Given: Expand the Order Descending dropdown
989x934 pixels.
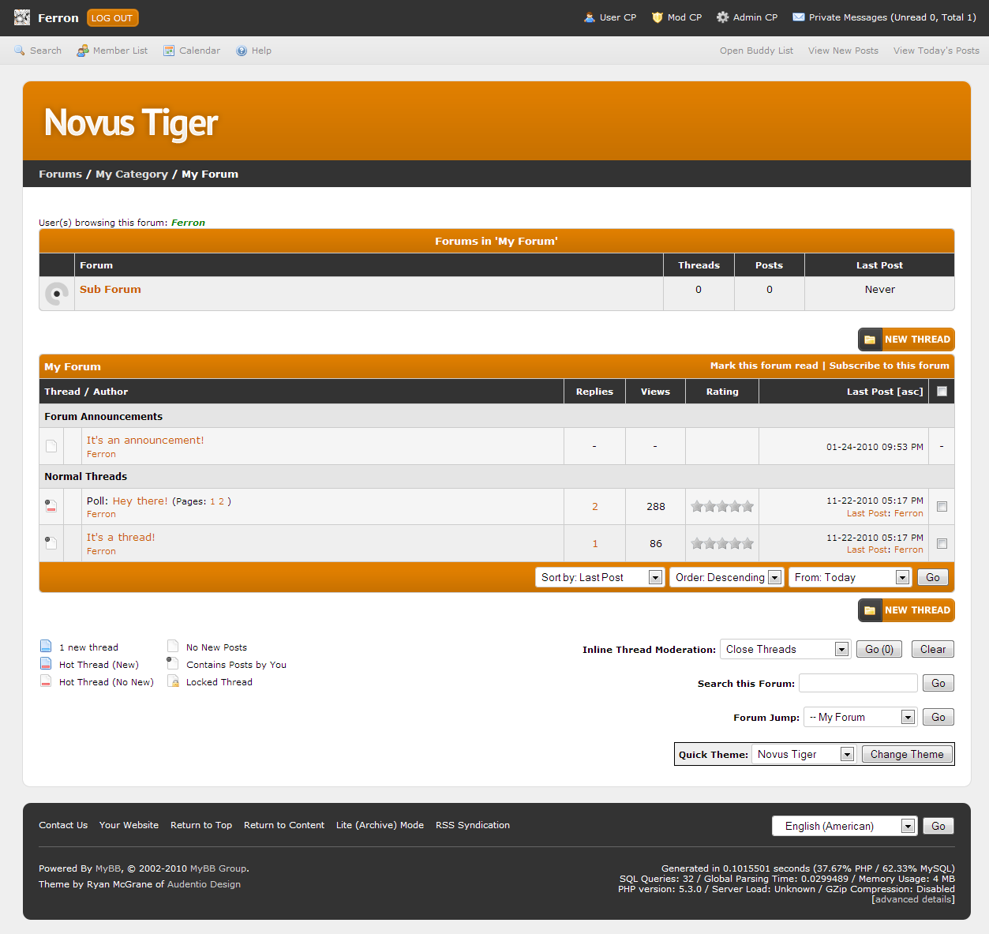Looking at the screenshot, I should 726,577.
